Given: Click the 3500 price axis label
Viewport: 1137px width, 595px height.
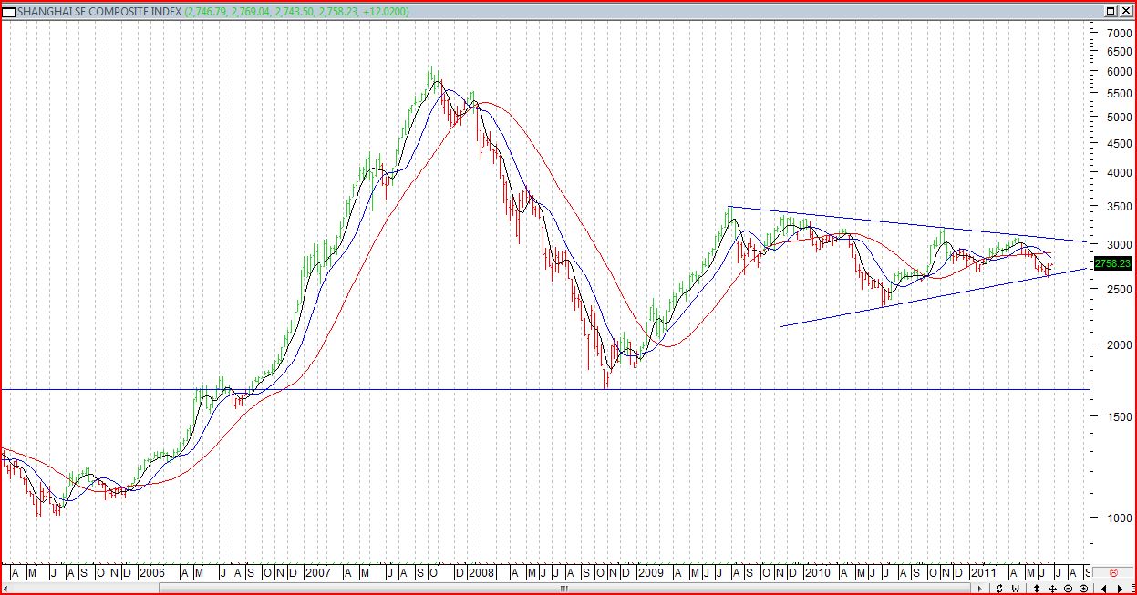Looking at the screenshot, I should click(x=1118, y=207).
